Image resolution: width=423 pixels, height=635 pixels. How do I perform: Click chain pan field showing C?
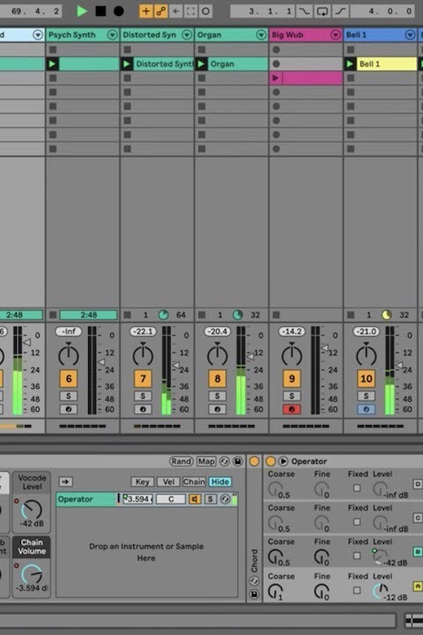click(171, 499)
